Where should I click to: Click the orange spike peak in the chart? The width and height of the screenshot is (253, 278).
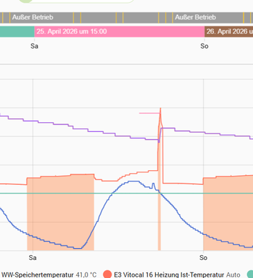[x=160, y=109]
